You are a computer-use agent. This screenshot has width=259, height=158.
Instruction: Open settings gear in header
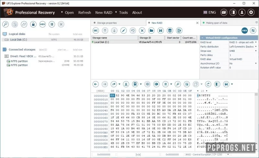click(x=251, y=12)
